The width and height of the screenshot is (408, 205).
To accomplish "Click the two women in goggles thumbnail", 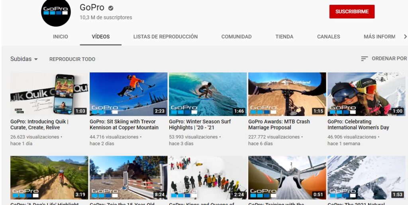I will (x=367, y=94).
